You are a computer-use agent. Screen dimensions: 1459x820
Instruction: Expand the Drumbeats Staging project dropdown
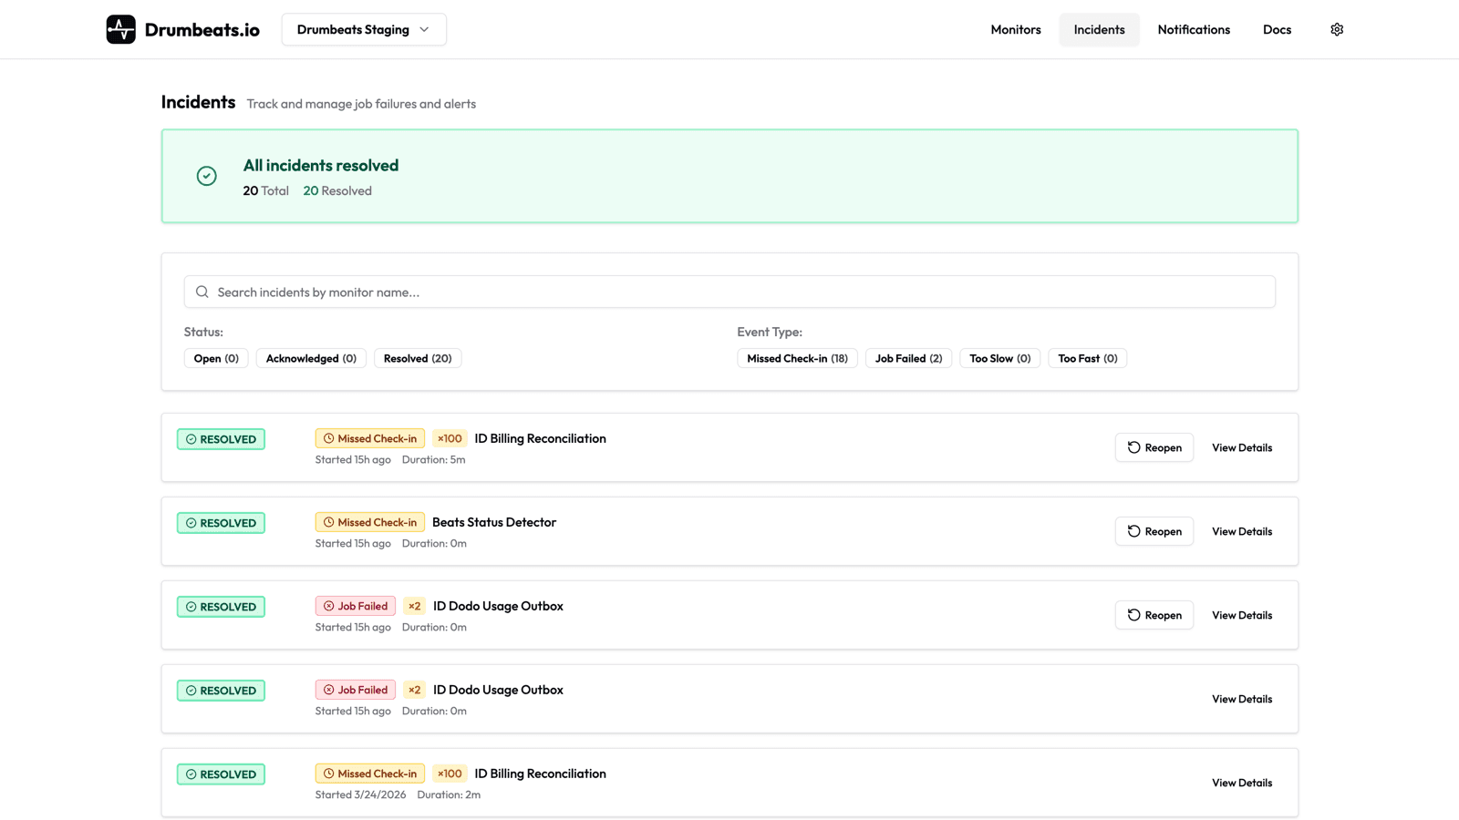(364, 29)
